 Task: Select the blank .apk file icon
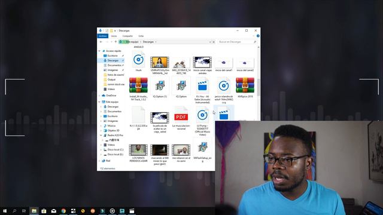pyautogui.click(x=138, y=115)
